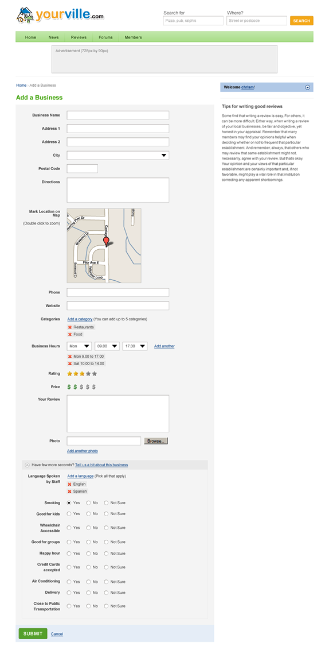Viewport: 329px width, 646px height.
Task: Set rating to two stars
Action: click(76, 374)
